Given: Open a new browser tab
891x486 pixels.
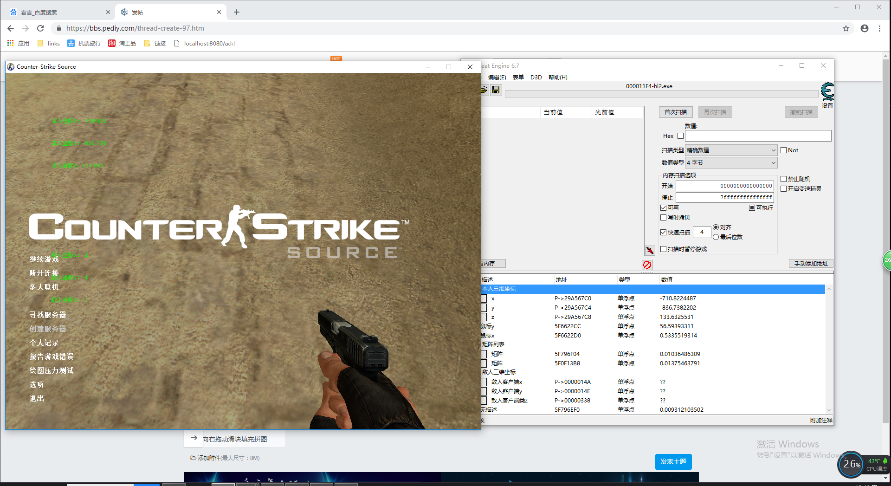Looking at the screenshot, I should coord(237,12).
